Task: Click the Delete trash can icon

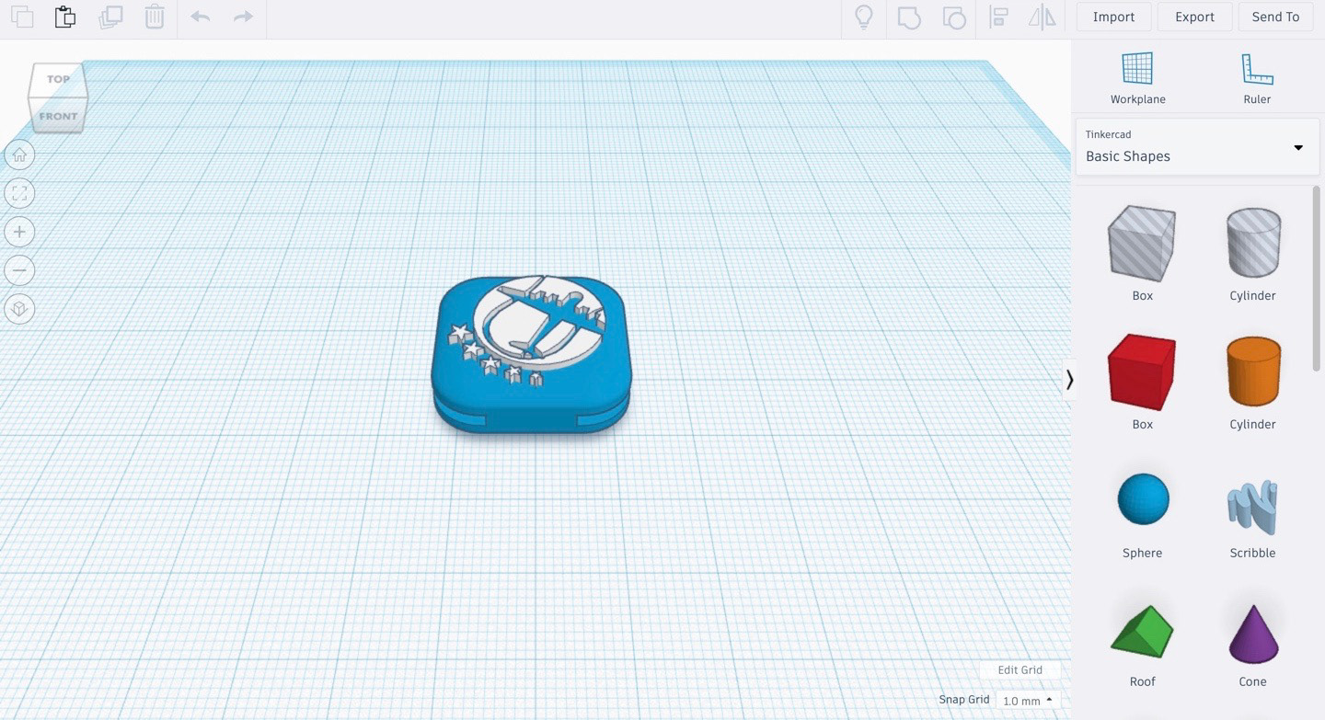Action: coord(155,17)
